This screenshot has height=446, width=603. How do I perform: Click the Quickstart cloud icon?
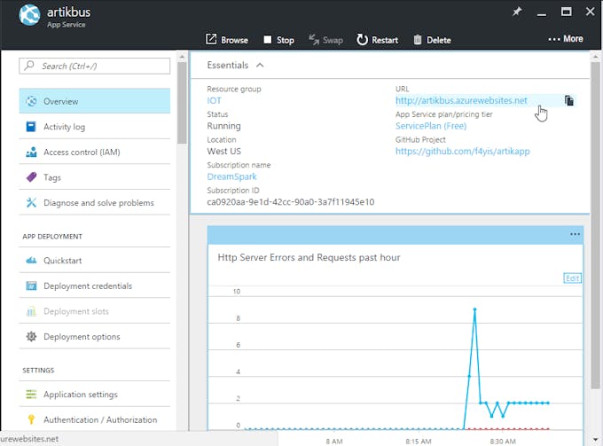coord(31,261)
